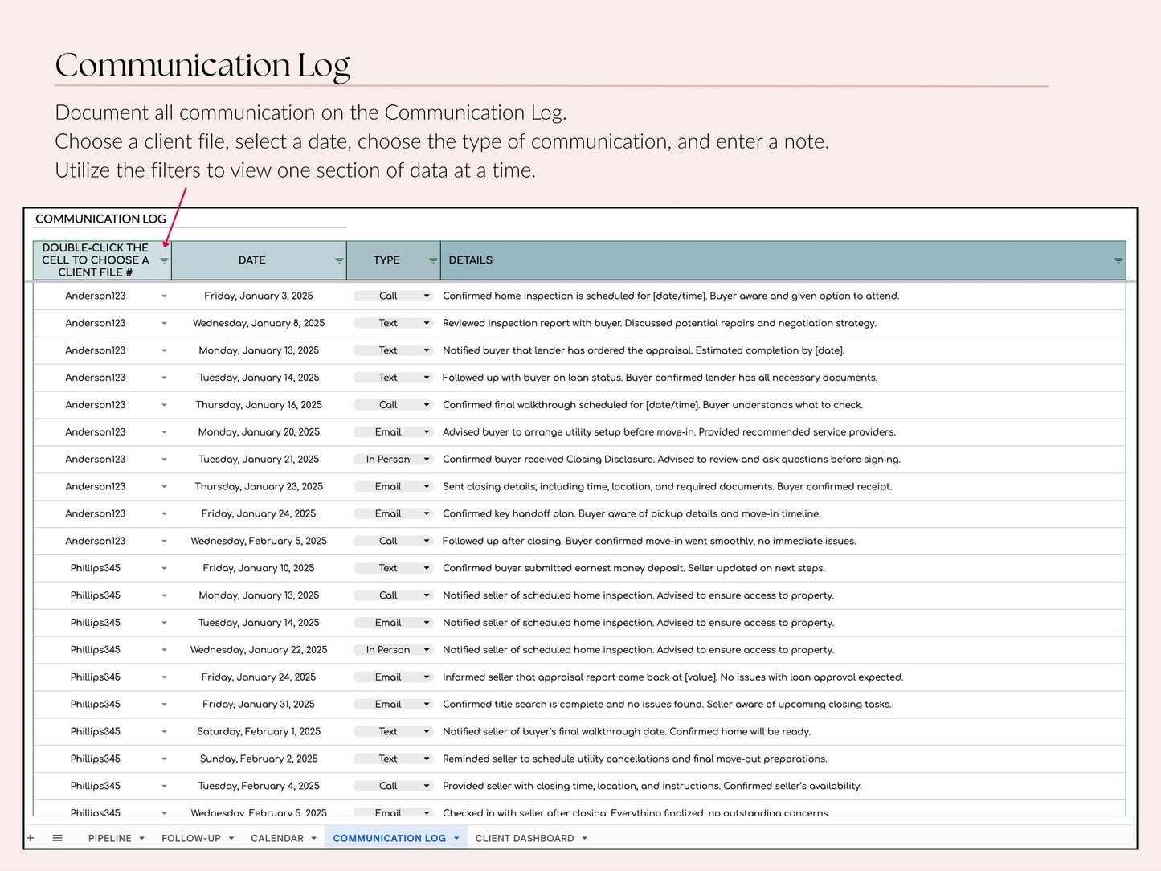Select details 'Followed up with buyer on loan status' cell
Image resolution: width=1161 pixels, height=871 pixels.
(783, 378)
